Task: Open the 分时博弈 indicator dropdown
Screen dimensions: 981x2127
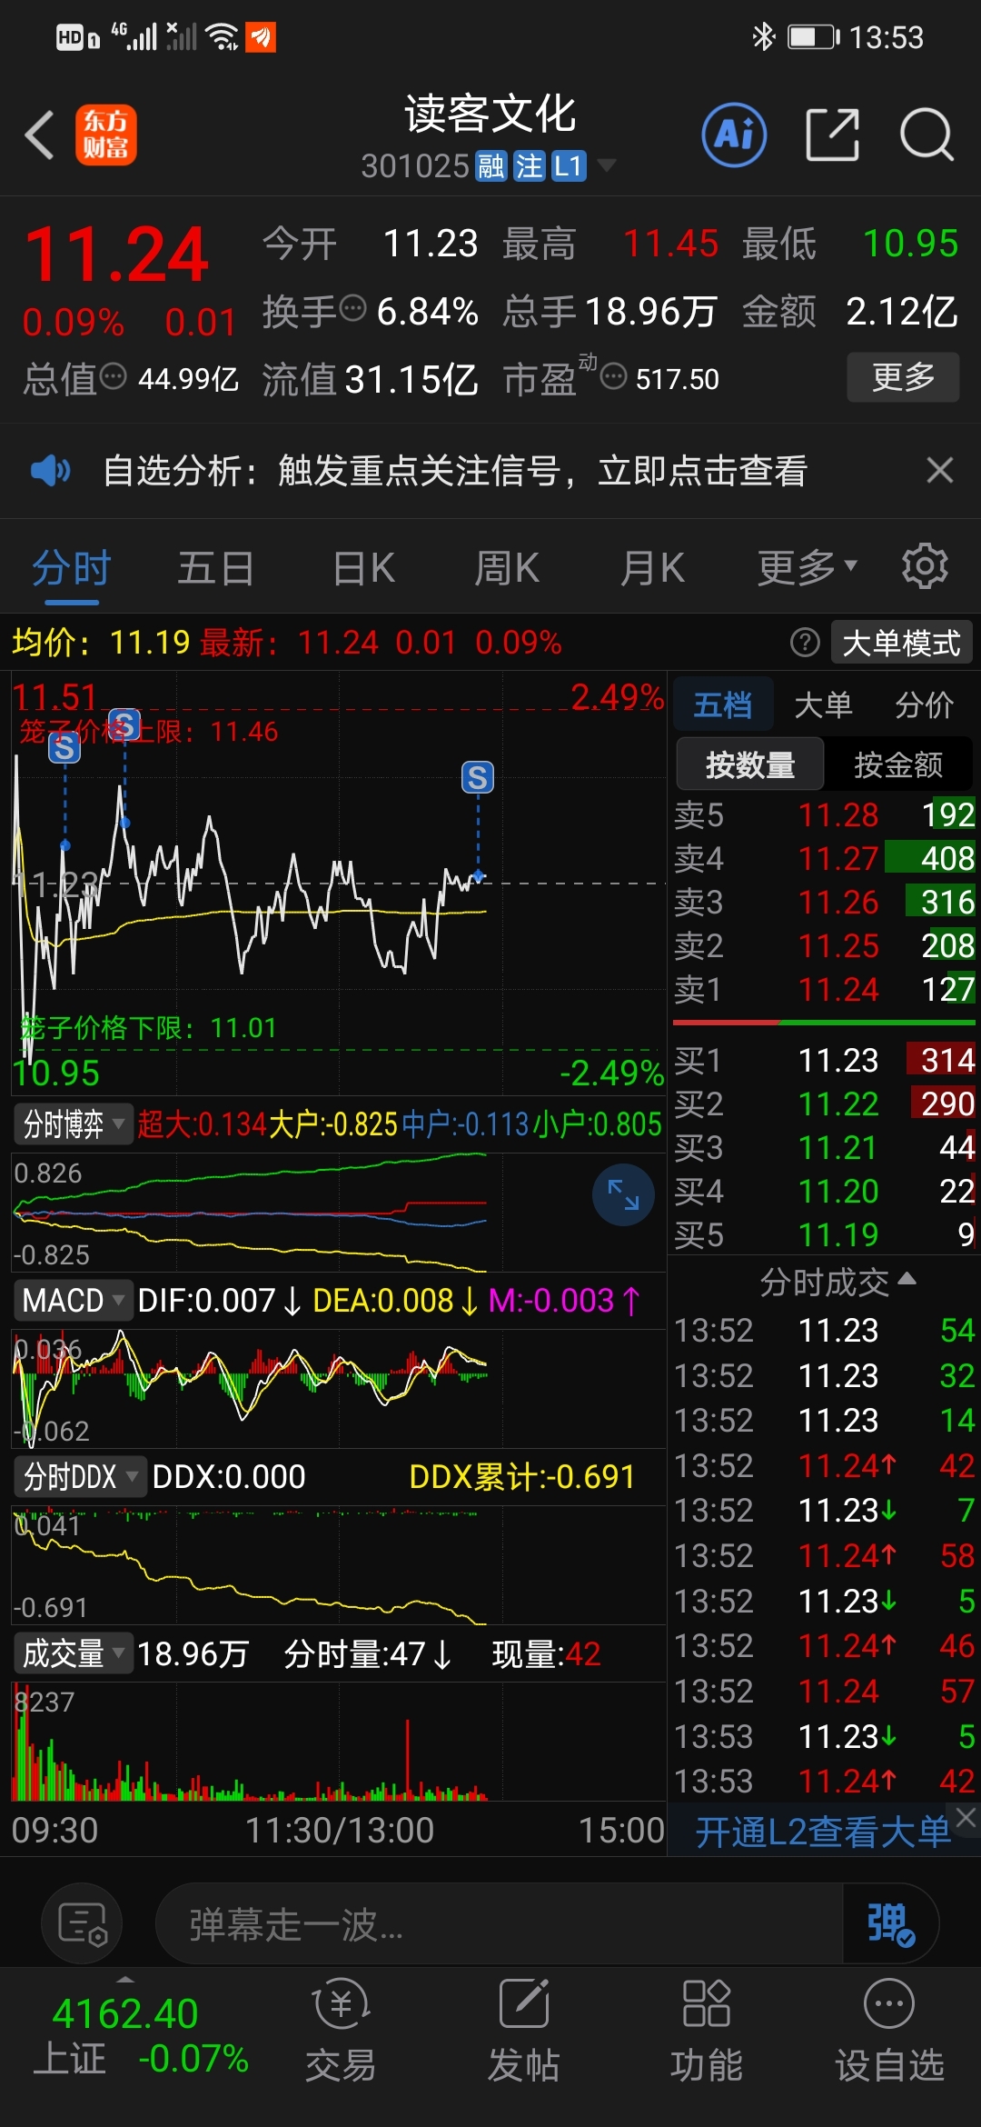Action: pyautogui.click(x=73, y=1124)
